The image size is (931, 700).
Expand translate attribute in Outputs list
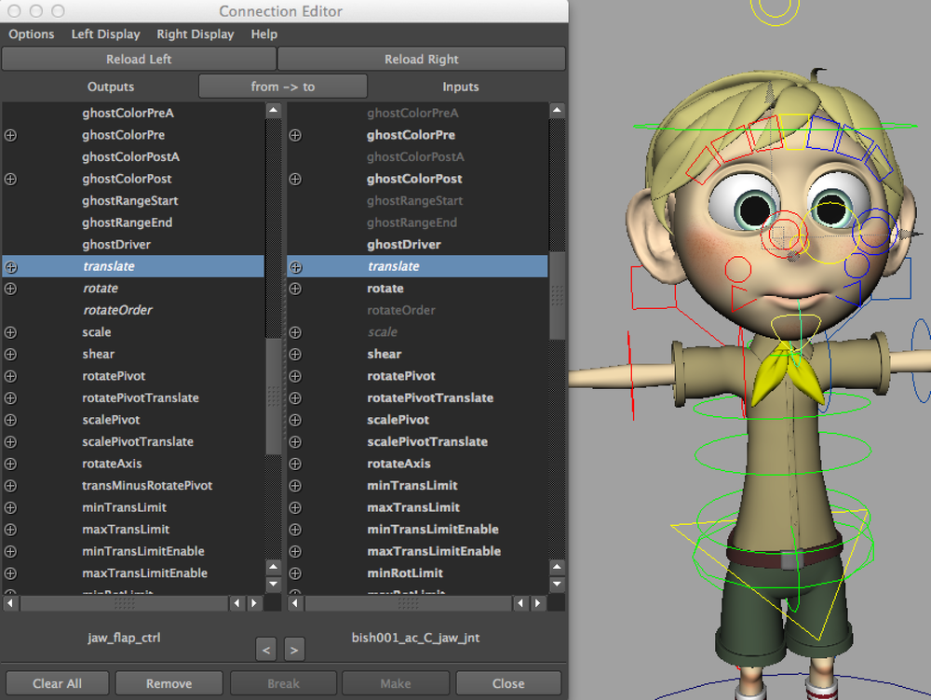[10, 267]
